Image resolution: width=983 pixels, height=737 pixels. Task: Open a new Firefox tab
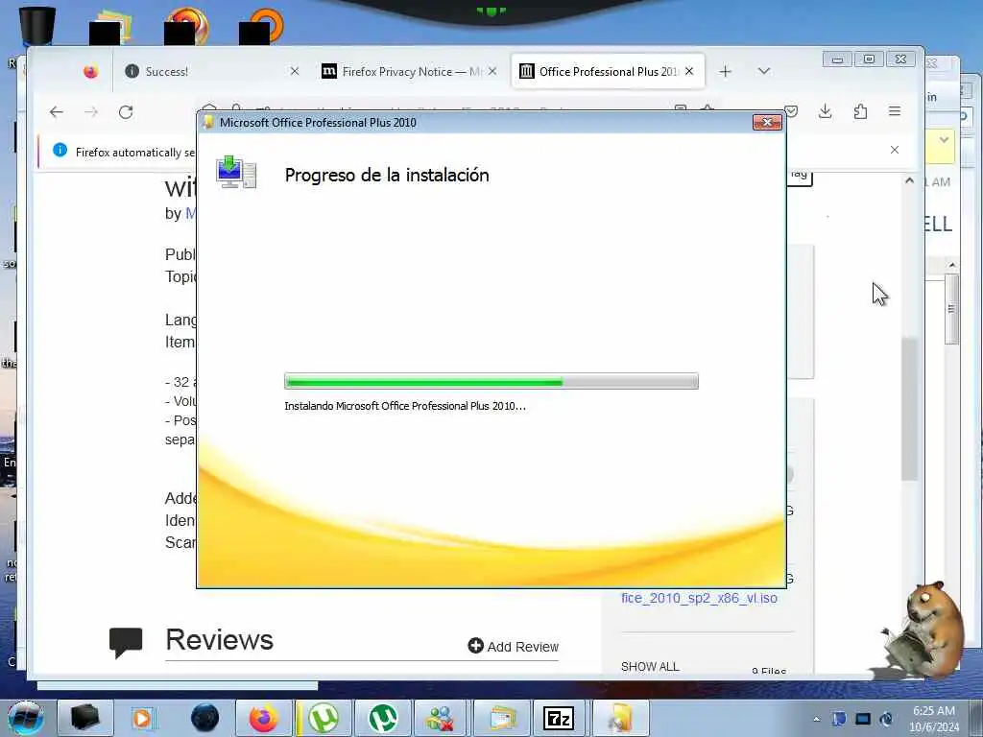(x=726, y=71)
